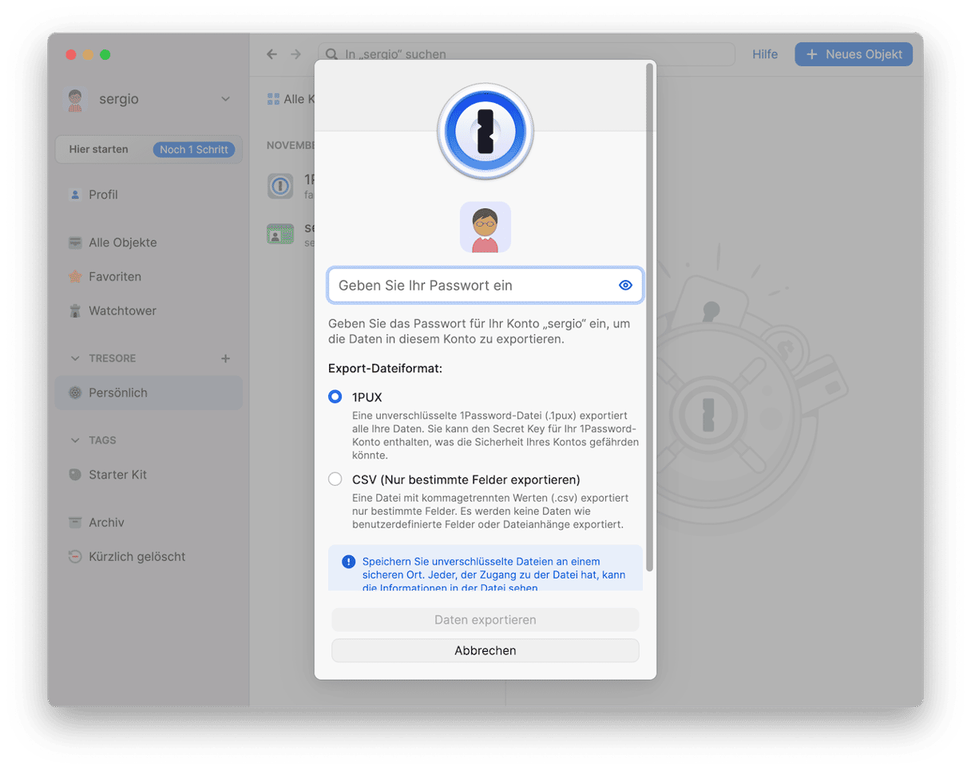This screenshot has width=971, height=770.
Task: Collapse the TRESORE section
Action: click(76, 358)
